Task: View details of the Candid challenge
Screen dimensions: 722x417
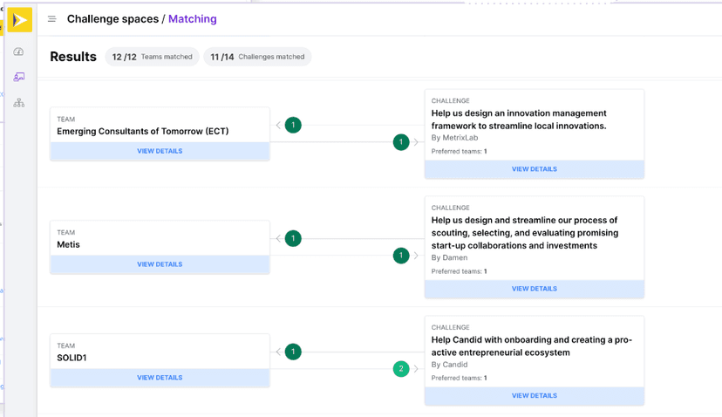Action: click(534, 395)
